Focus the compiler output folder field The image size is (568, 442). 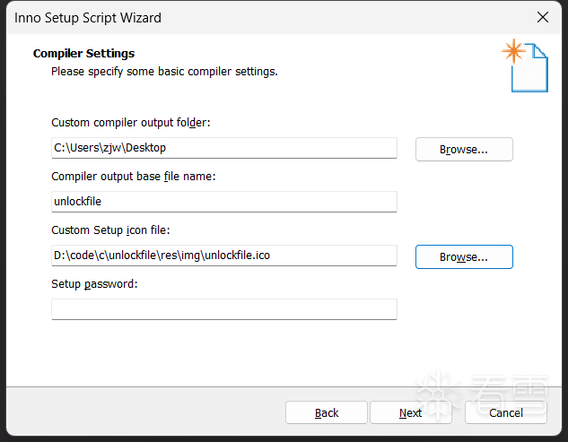[x=223, y=148]
